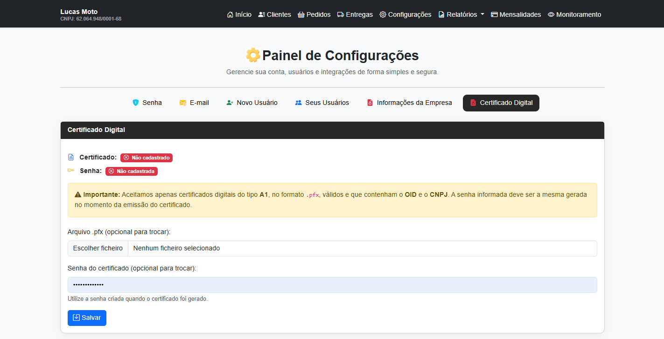Viewport: 664px width, 339px height.
Task: Click the basket icon next to Pedidos
Action: (x=301, y=14)
